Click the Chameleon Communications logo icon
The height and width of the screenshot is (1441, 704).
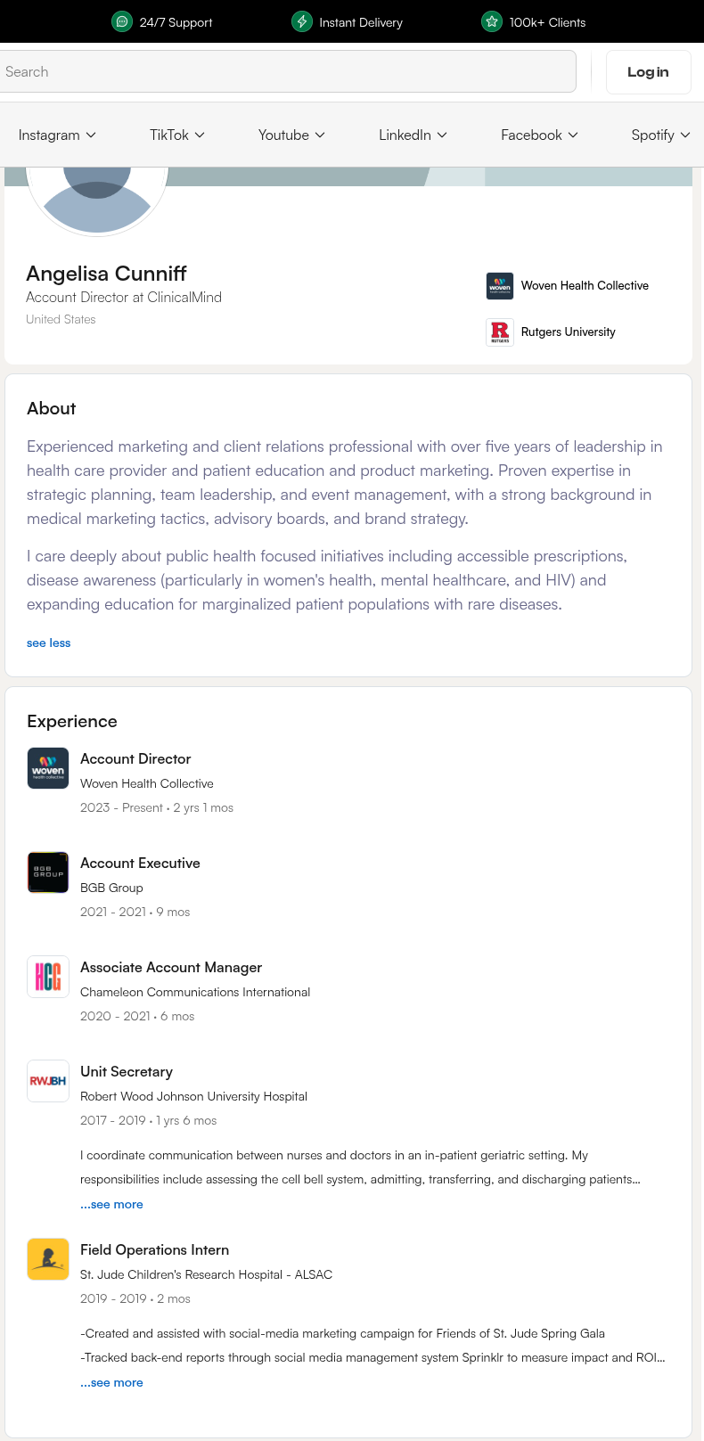click(x=48, y=977)
